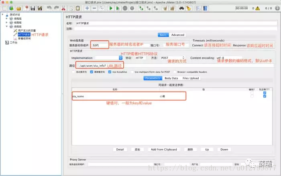Save the test plan with floppy icon
The height and width of the screenshot is (176, 281).
tap(33, 8)
